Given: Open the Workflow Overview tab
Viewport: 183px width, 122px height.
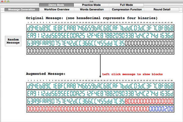Looking at the screenshot, I should [57, 10].
